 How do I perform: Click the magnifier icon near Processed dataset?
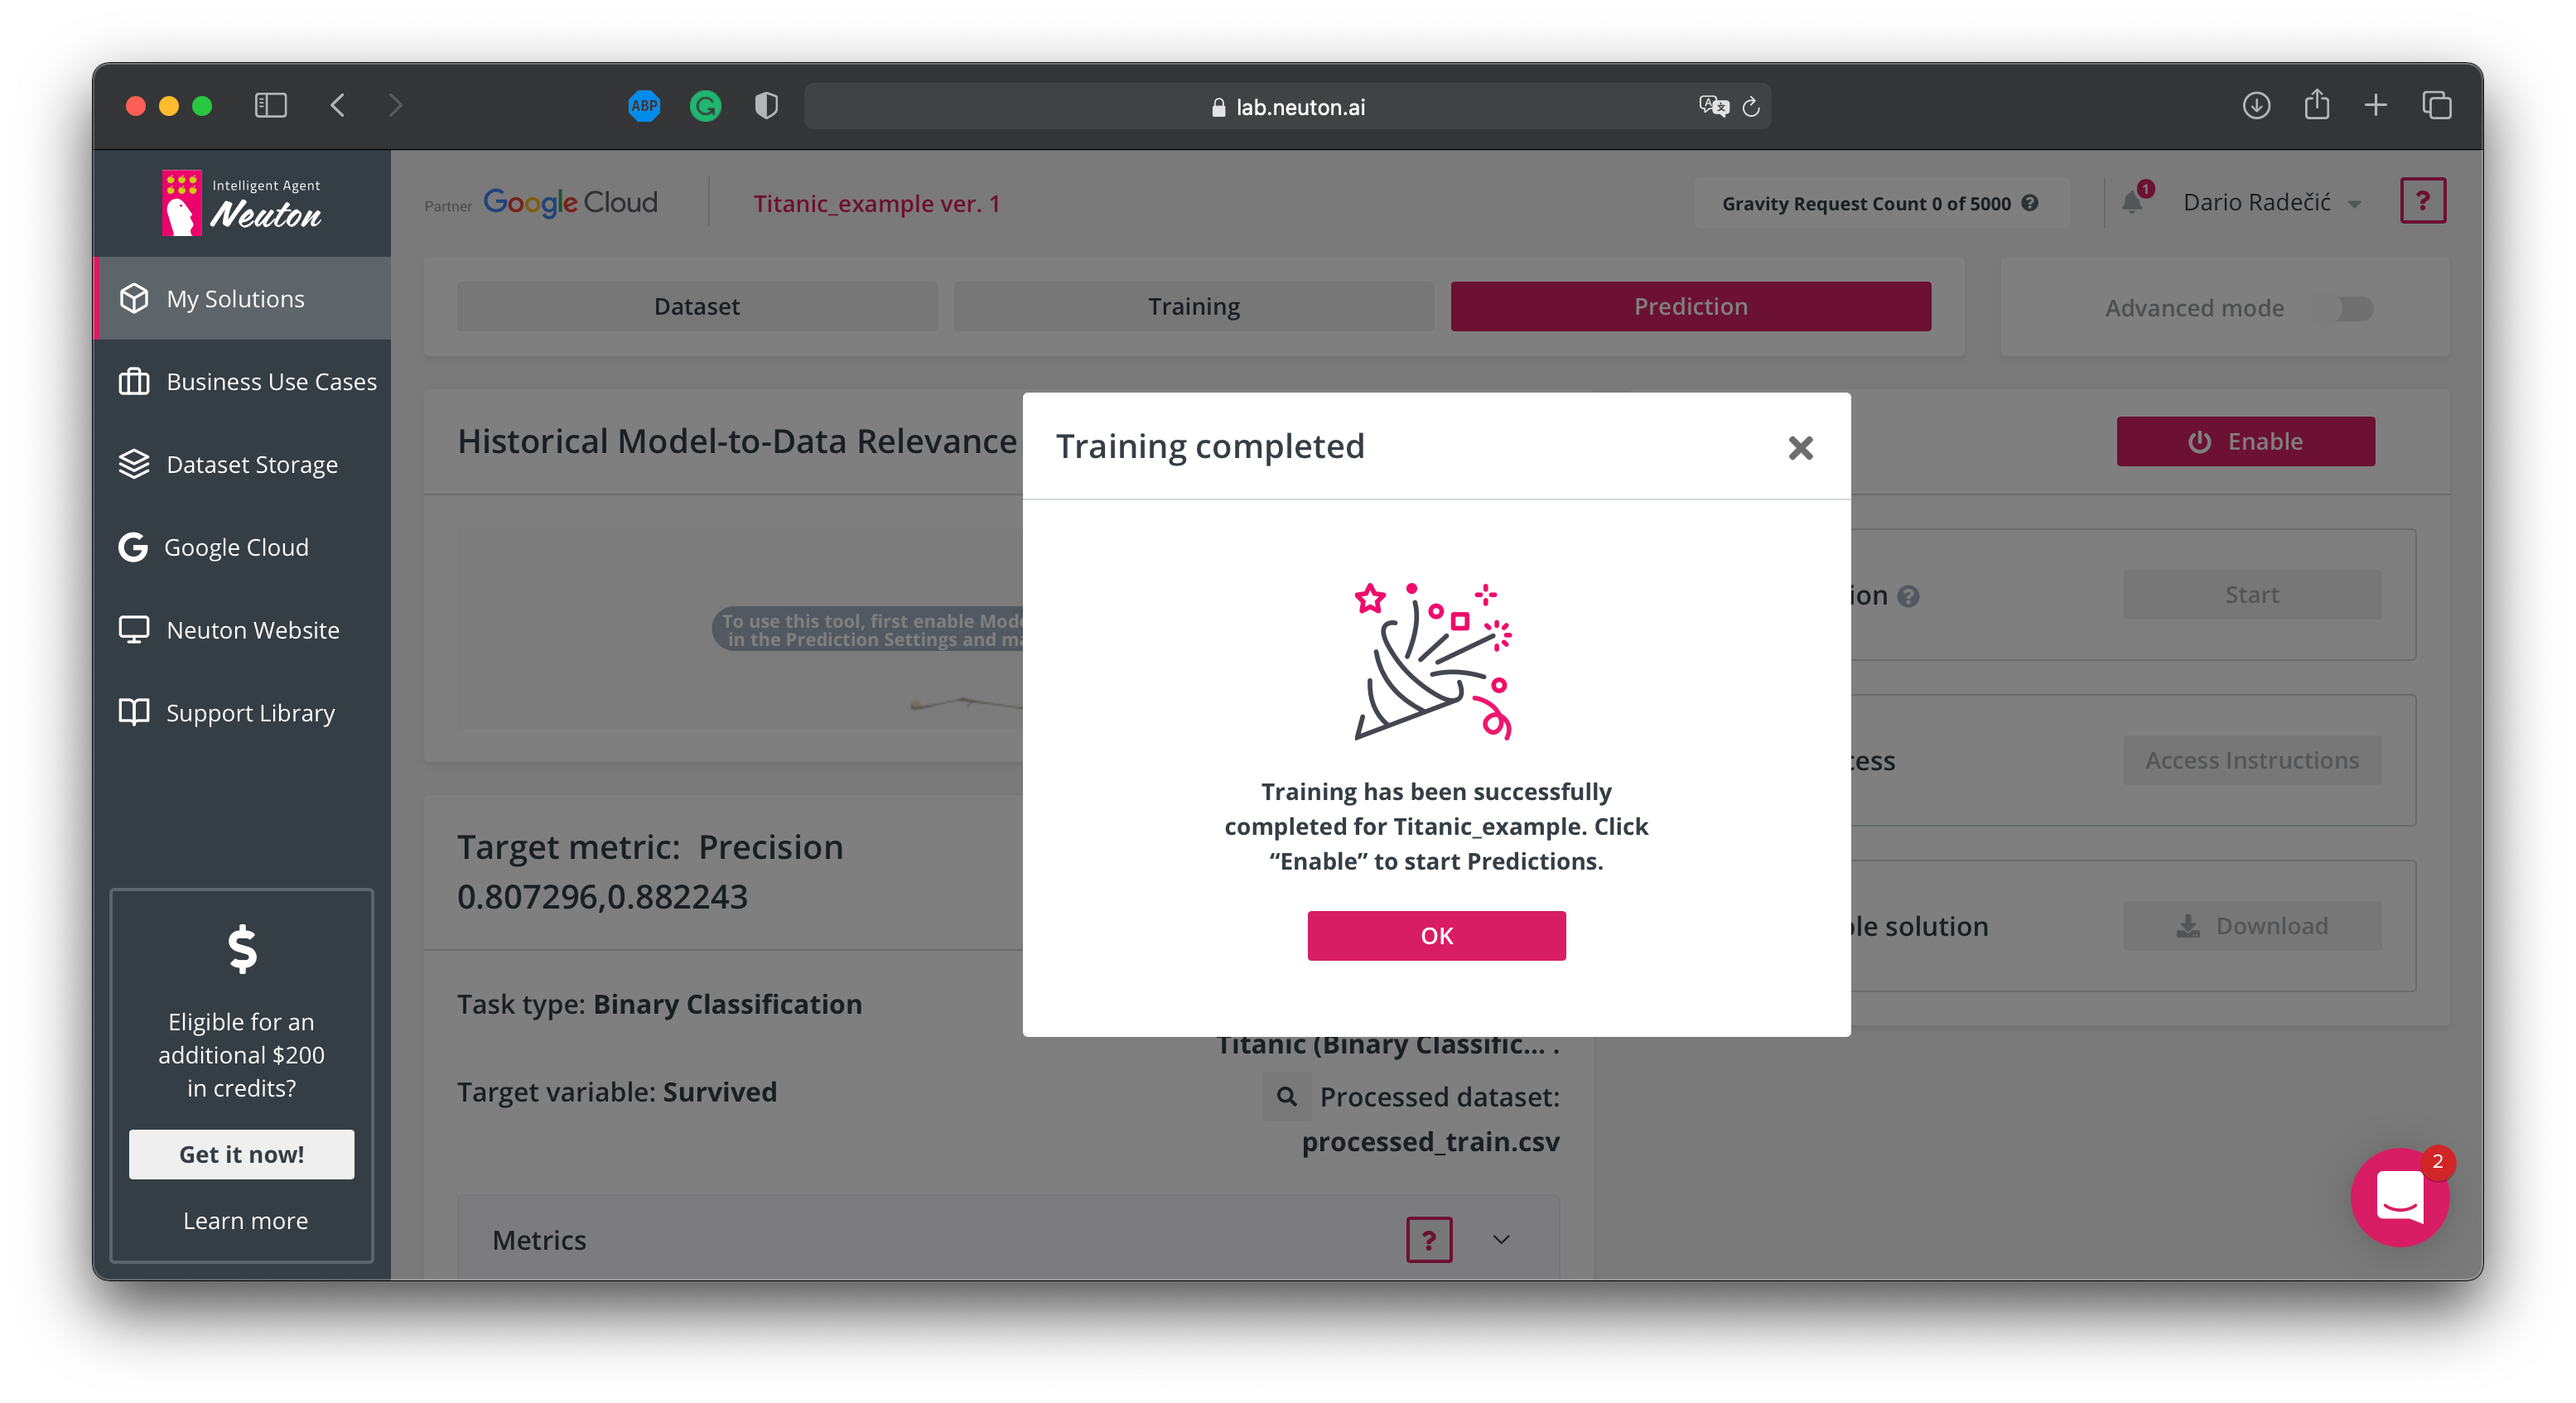(x=1286, y=1097)
